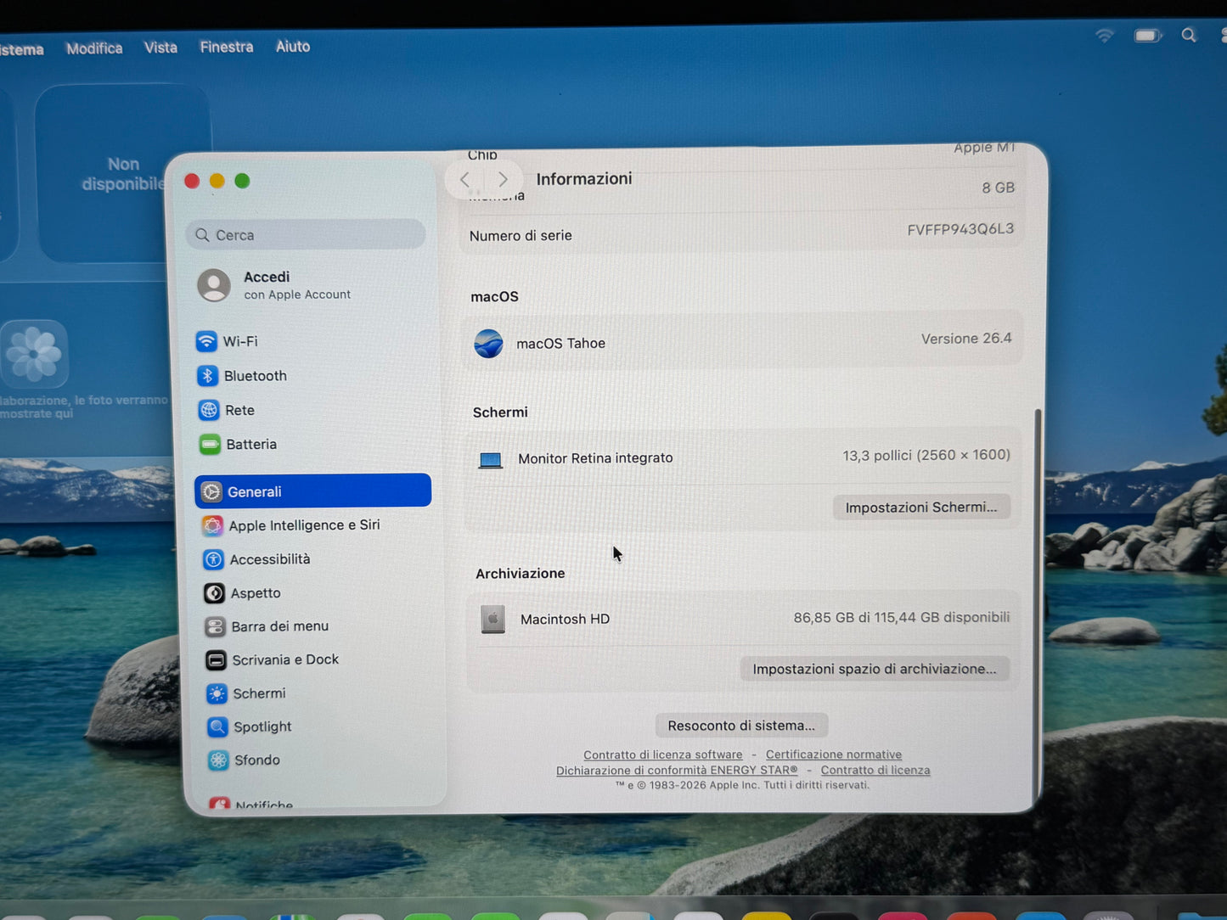The height and width of the screenshot is (920, 1227).
Task: Open the Contratto di licenza link
Action: pos(875,771)
